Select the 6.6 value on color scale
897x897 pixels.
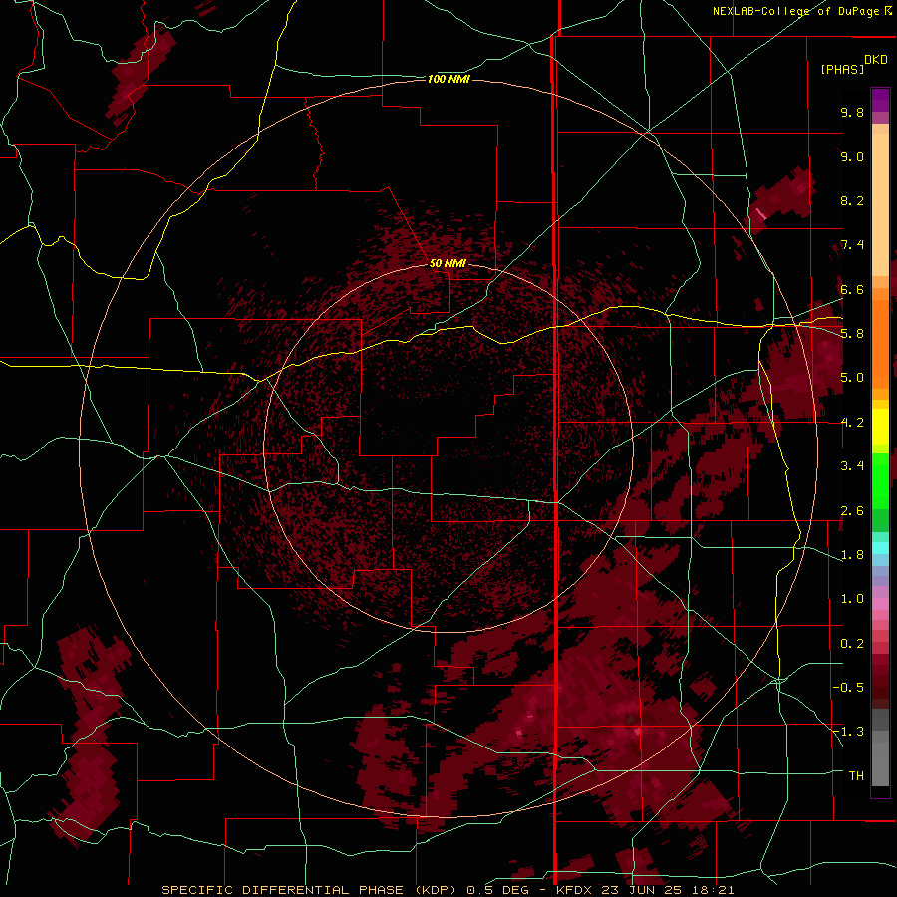(x=852, y=289)
